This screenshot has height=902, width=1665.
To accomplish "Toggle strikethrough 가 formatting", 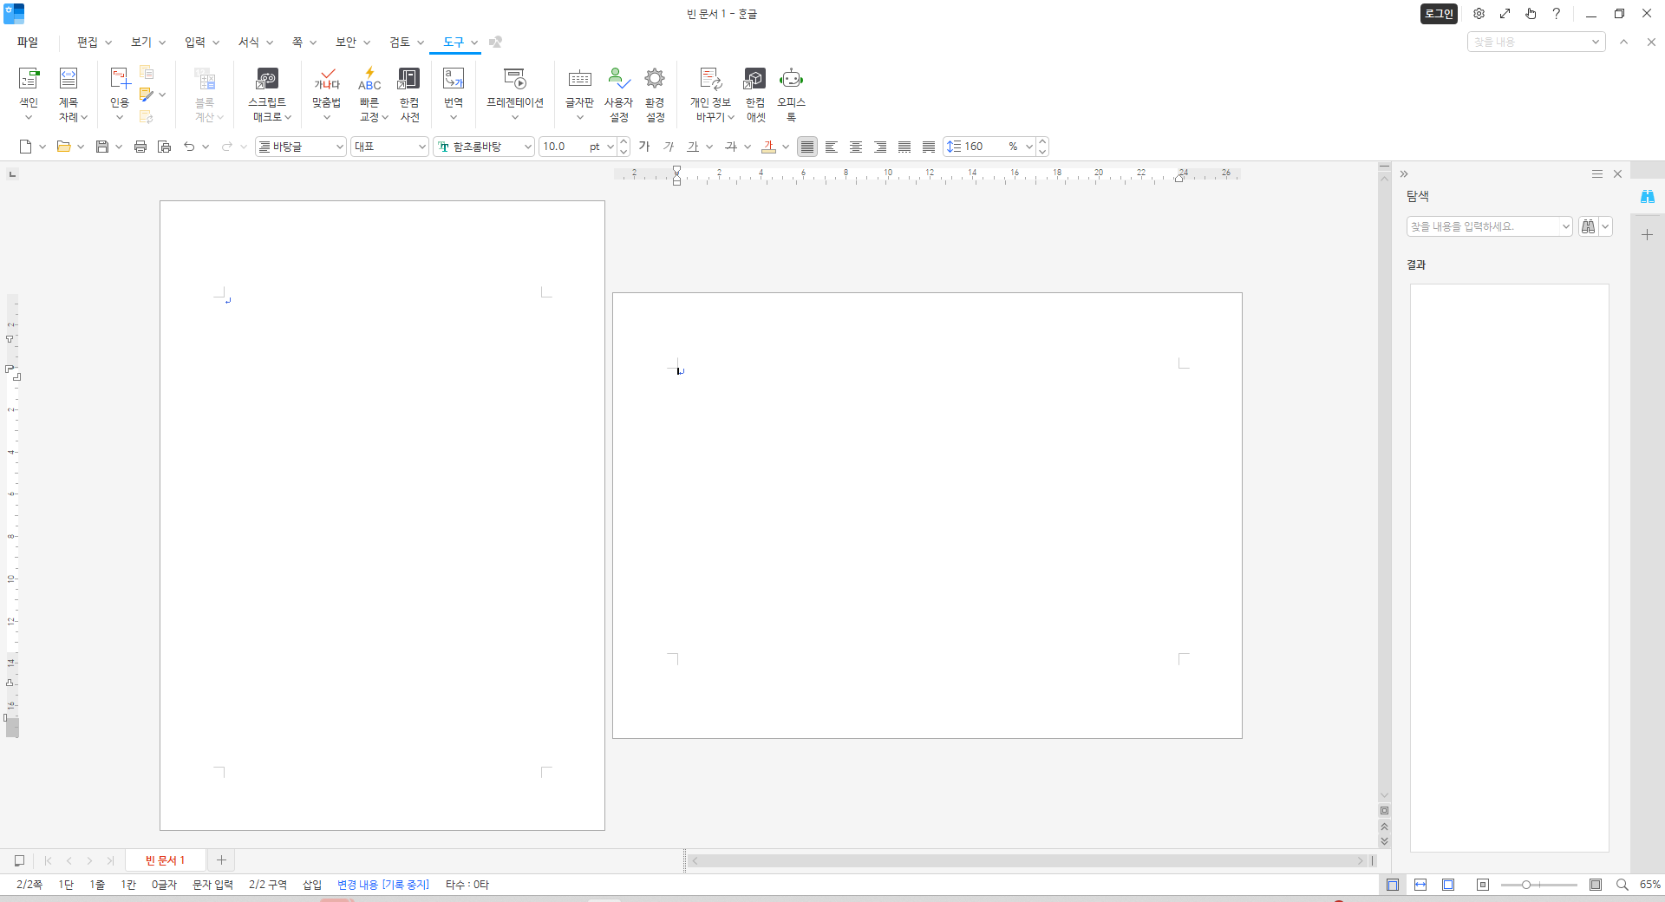I will pyautogui.click(x=731, y=147).
